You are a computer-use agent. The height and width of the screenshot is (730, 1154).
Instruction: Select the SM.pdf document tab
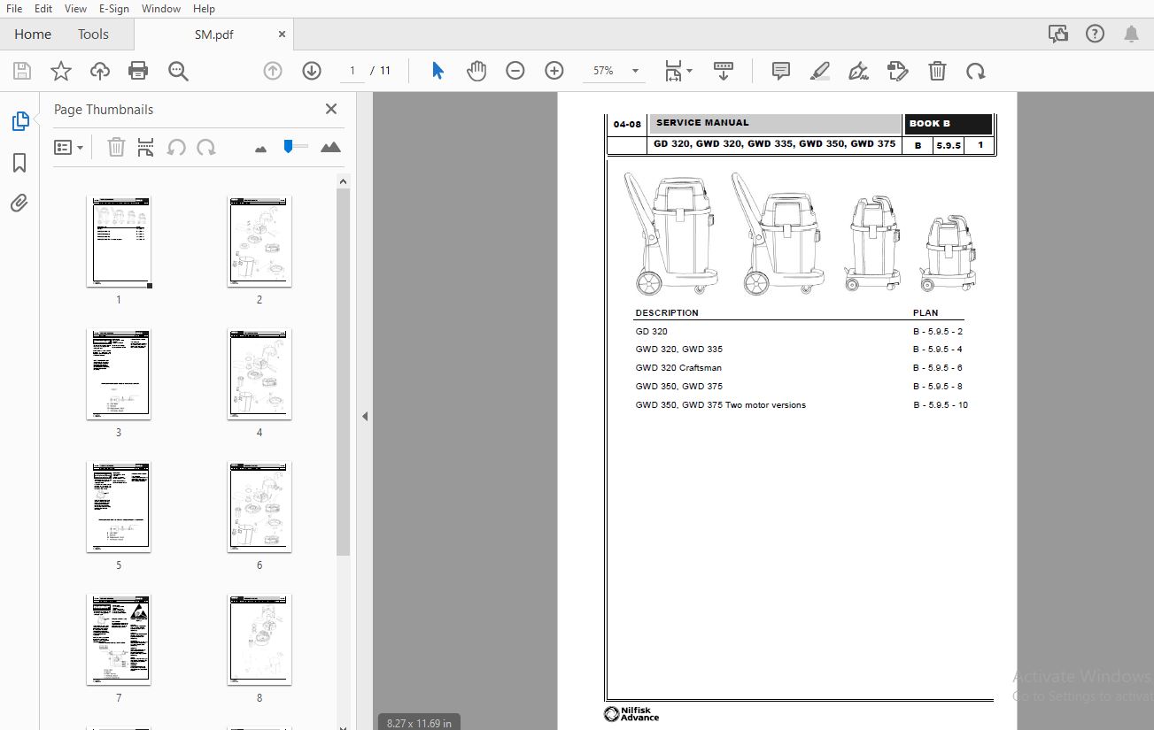[212, 35]
